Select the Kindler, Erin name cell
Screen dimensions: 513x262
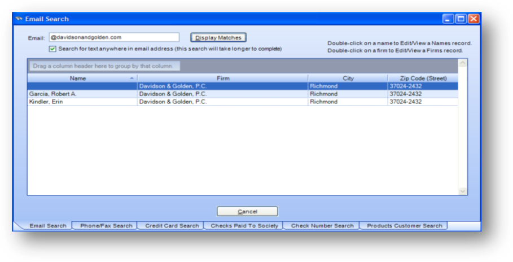82,102
